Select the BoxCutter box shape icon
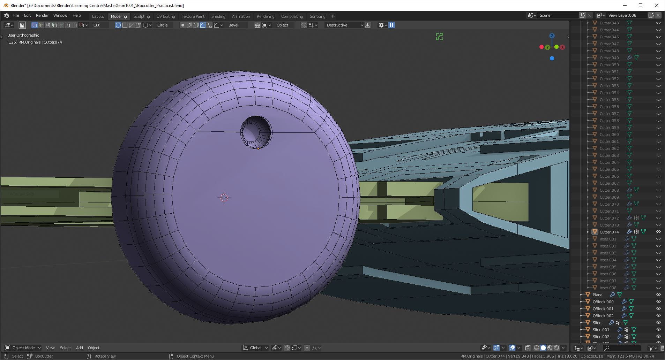Screen dimensions: 665x360 pyautogui.click(x=125, y=25)
